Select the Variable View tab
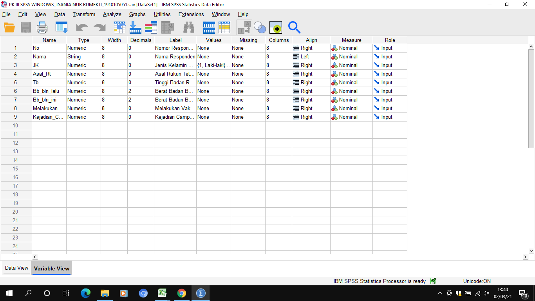535x301 pixels. coord(52,268)
